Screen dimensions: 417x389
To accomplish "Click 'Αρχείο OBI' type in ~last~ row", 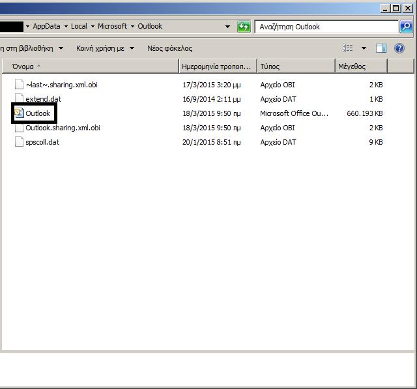I will [278, 85].
